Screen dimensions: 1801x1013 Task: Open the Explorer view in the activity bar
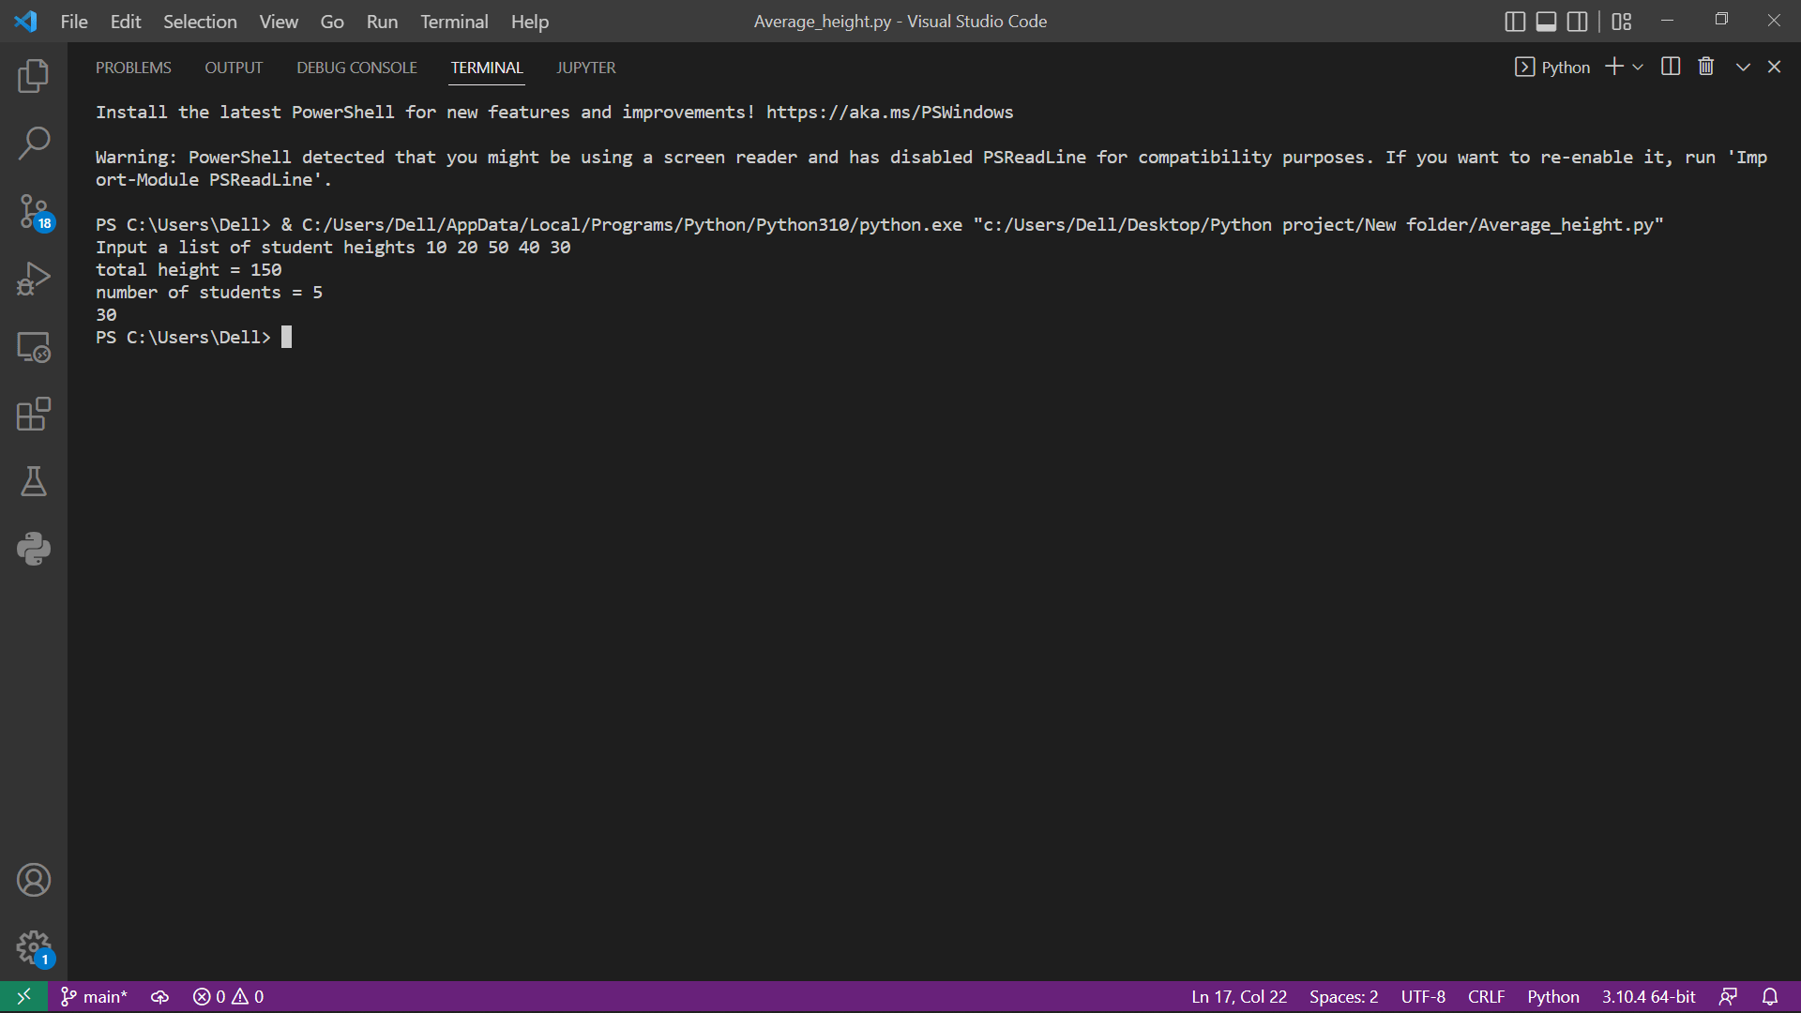[x=34, y=77]
